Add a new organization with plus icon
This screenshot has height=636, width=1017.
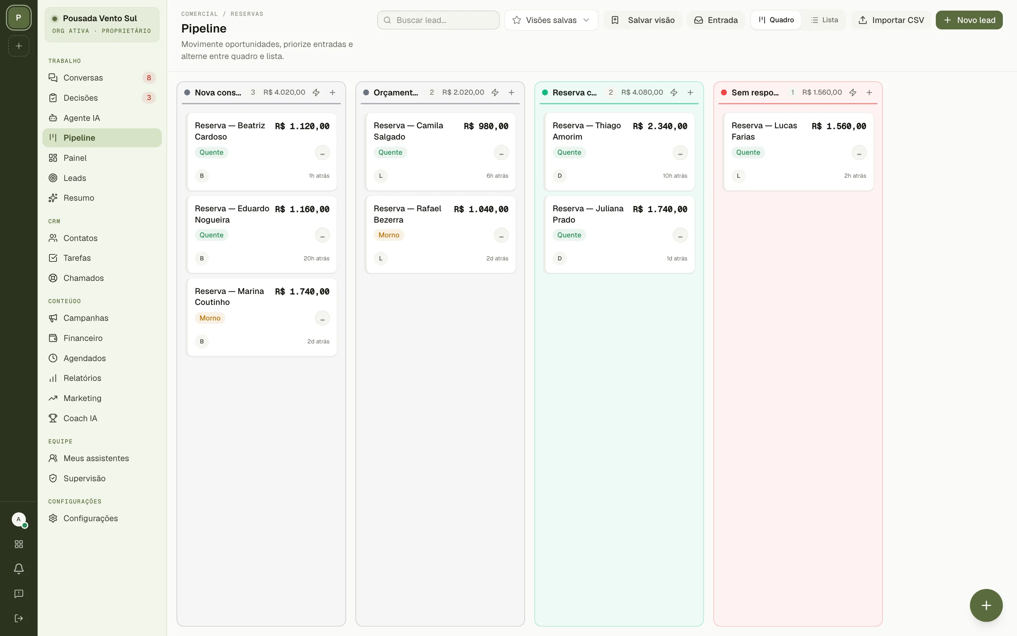point(18,46)
